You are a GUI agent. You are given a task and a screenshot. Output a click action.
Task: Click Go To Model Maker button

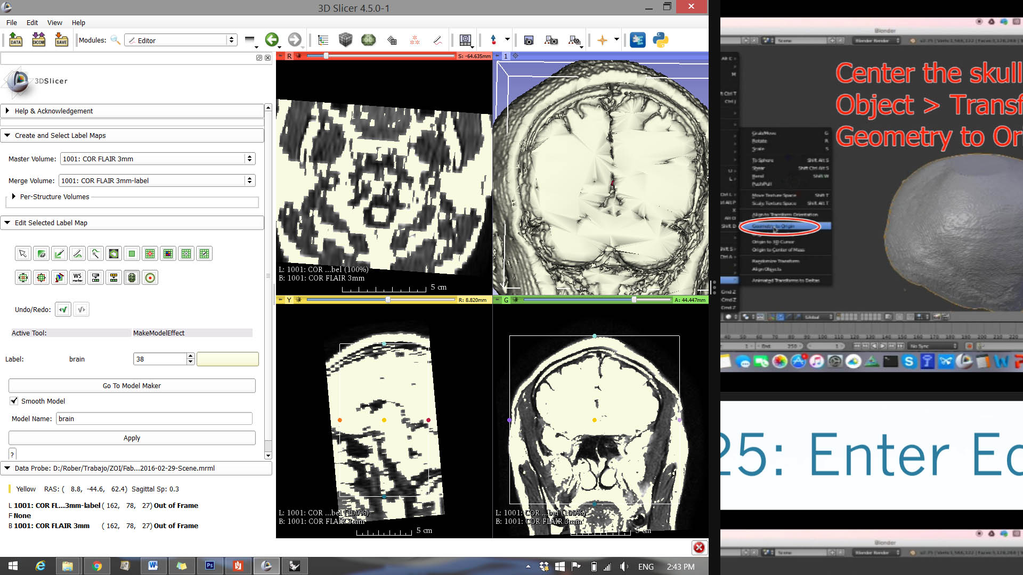(132, 385)
